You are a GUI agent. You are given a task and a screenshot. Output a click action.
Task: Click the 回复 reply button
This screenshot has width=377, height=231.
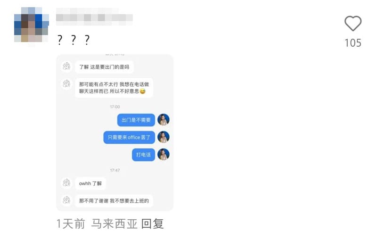[152, 224]
